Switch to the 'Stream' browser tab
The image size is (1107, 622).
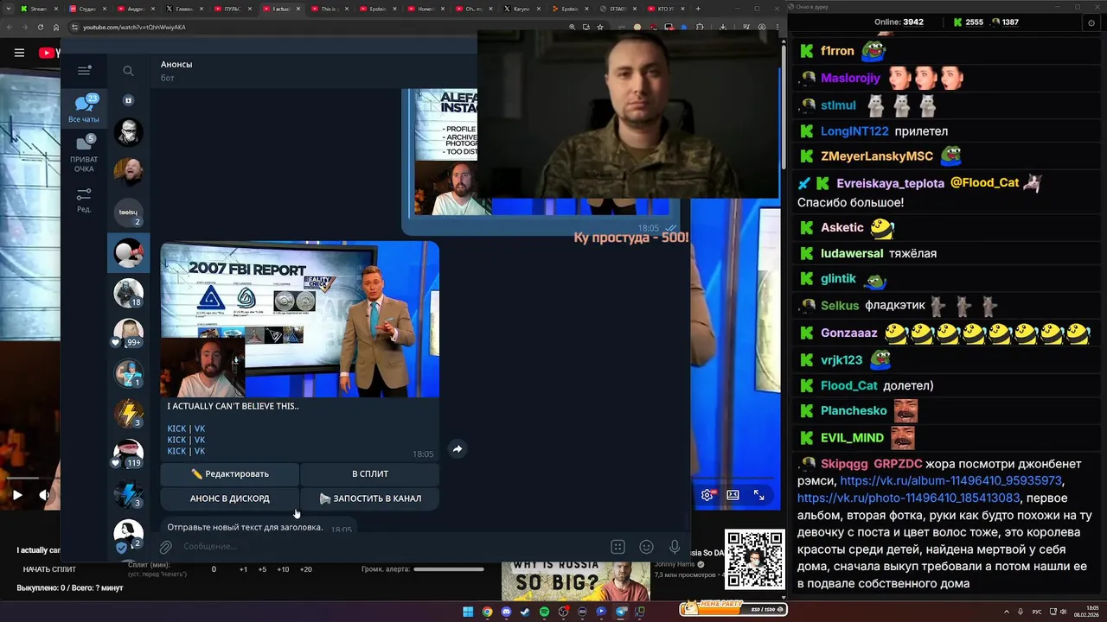(x=38, y=9)
